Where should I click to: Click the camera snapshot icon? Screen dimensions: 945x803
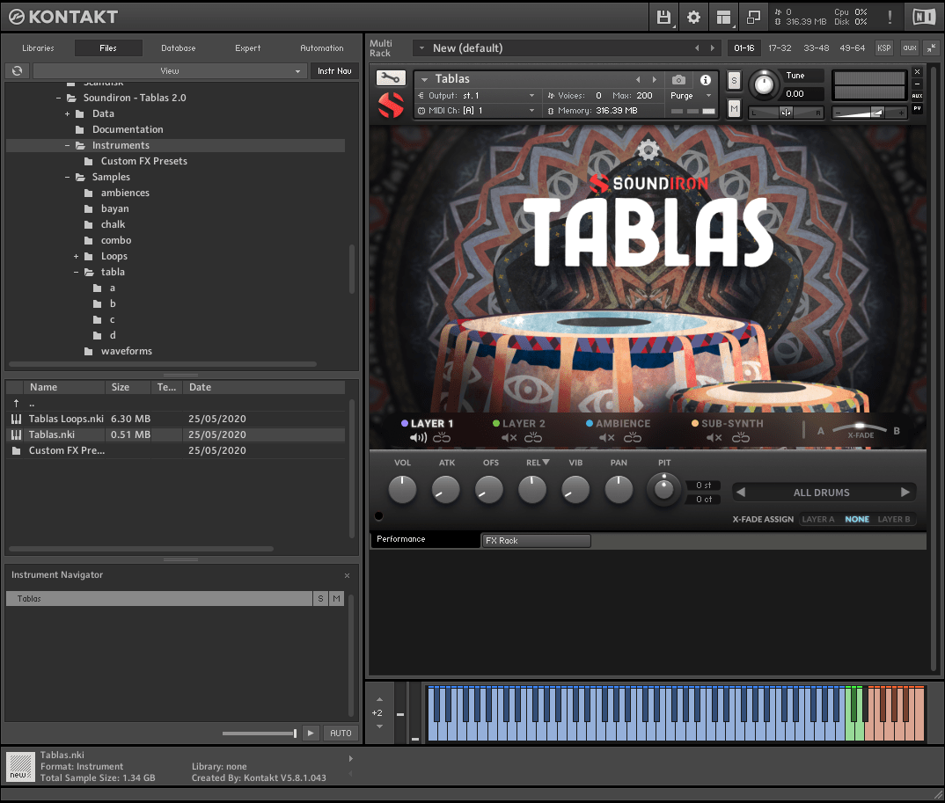[678, 79]
